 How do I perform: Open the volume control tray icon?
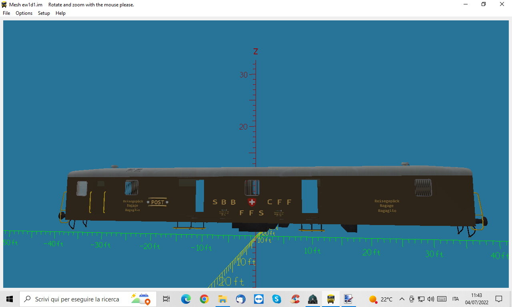pos(431,299)
